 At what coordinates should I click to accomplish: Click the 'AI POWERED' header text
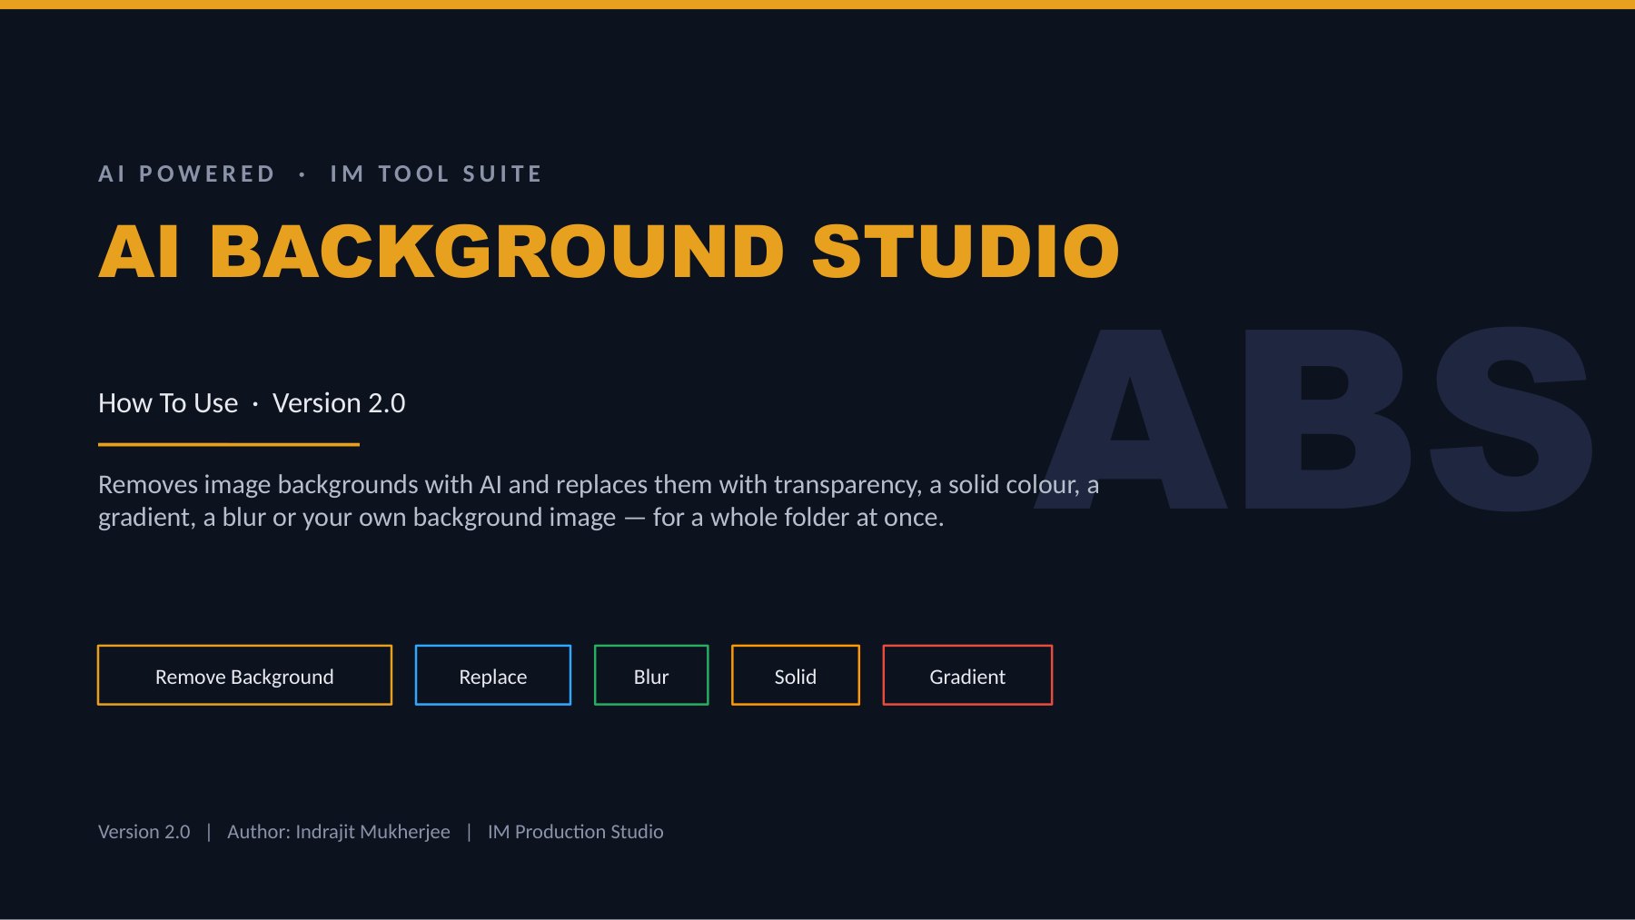point(187,173)
